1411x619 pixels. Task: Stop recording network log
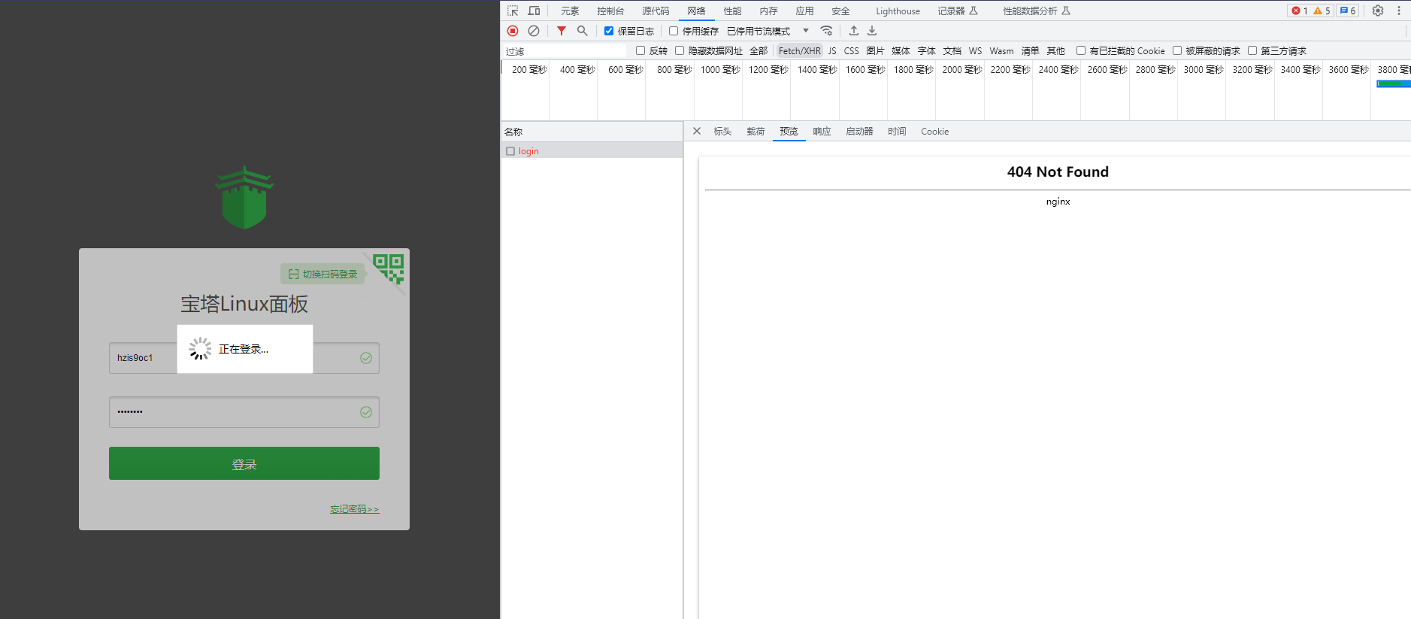(513, 31)
